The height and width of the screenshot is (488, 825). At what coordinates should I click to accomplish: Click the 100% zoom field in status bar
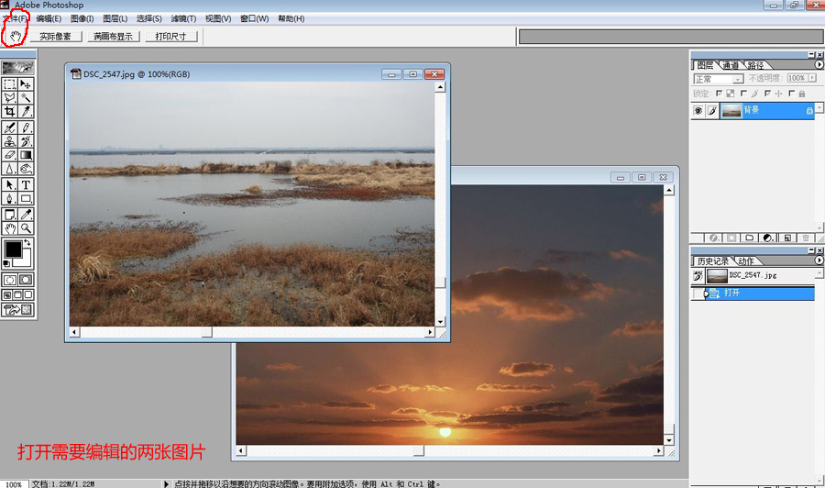click(x=14, y=484)
